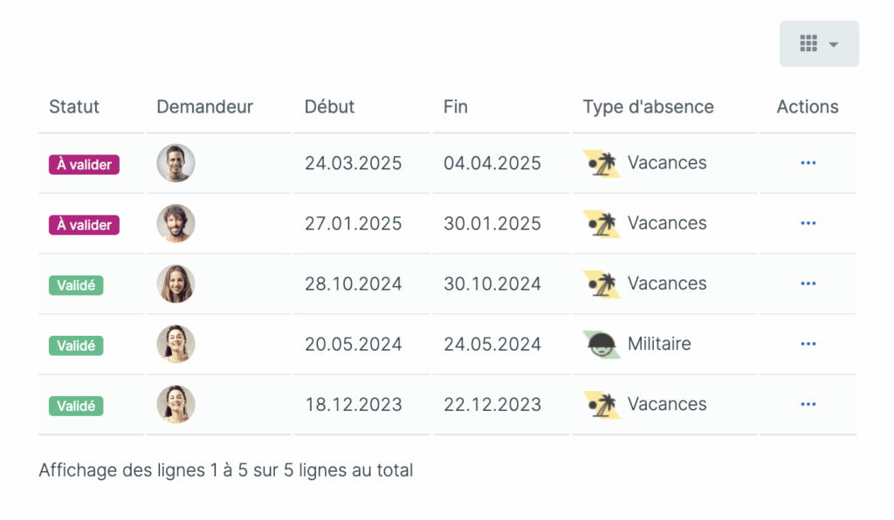Open actions dropdown on the 28.10.2024 row
894x520 pixels.
807,284
